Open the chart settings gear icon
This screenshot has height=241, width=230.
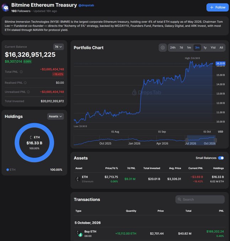click(163, 47)
